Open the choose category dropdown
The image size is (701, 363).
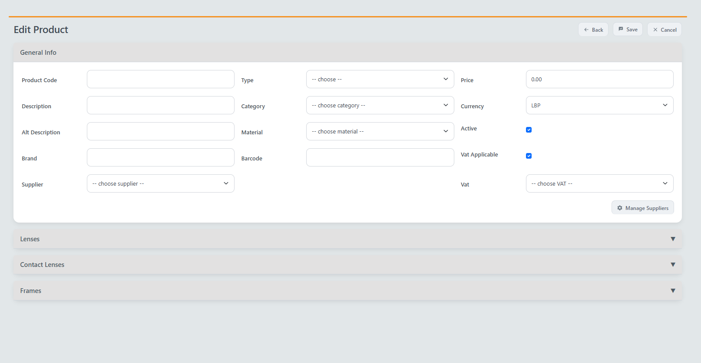point(380,105)
